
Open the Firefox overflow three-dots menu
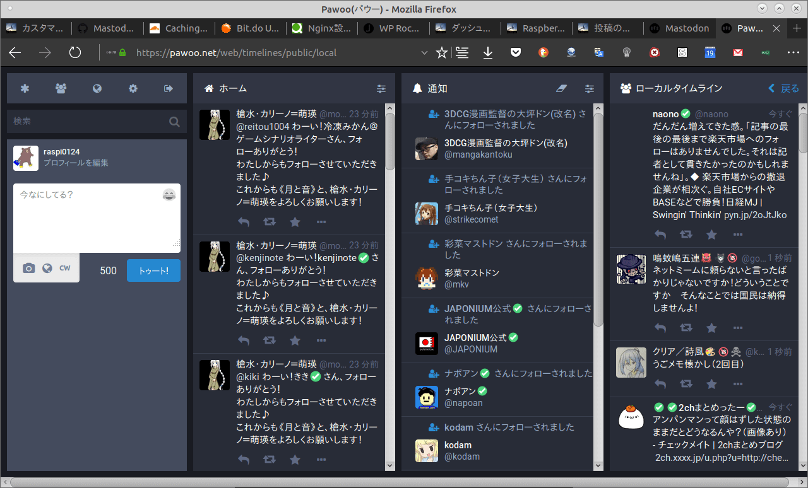[x=793, y=53]
